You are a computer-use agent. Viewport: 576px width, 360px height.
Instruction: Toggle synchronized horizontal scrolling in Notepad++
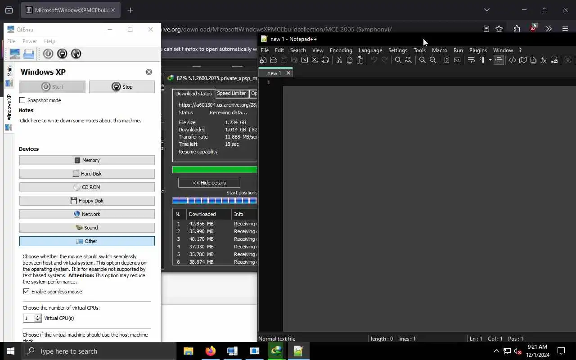457,60
